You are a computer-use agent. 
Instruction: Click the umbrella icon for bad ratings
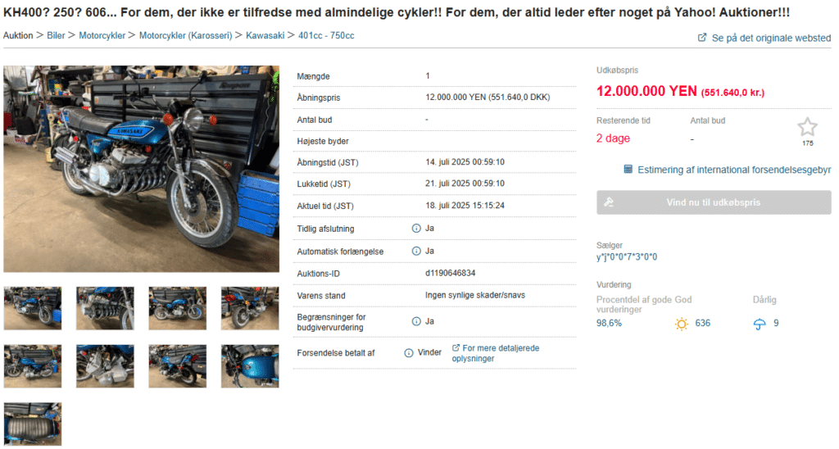(x=760, y=324)
